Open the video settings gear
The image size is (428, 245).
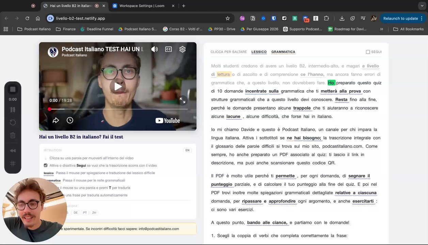click(183, 49)
